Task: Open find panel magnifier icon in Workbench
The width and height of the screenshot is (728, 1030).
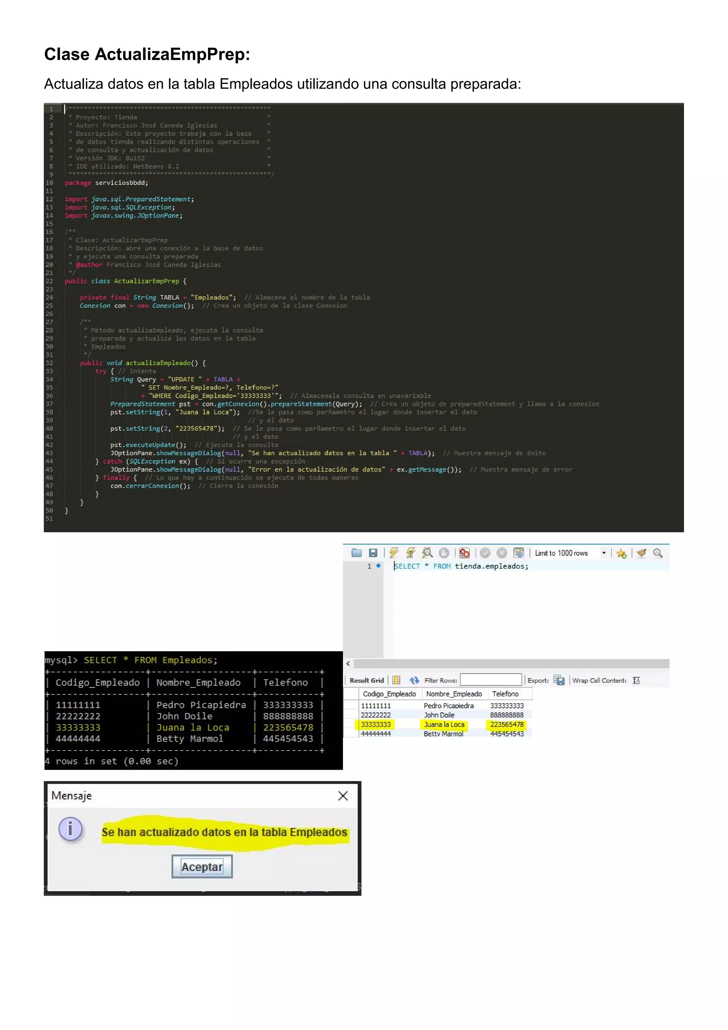Action: (658, 553)
